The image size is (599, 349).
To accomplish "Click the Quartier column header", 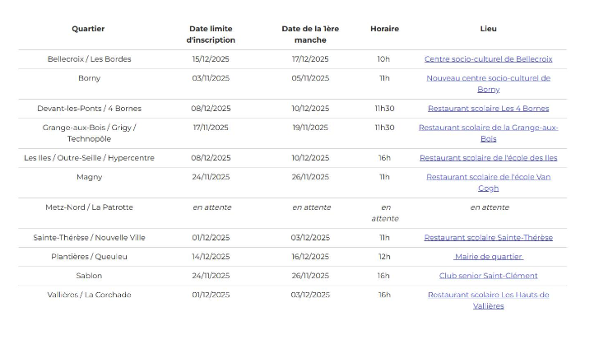I will point(88,29).
